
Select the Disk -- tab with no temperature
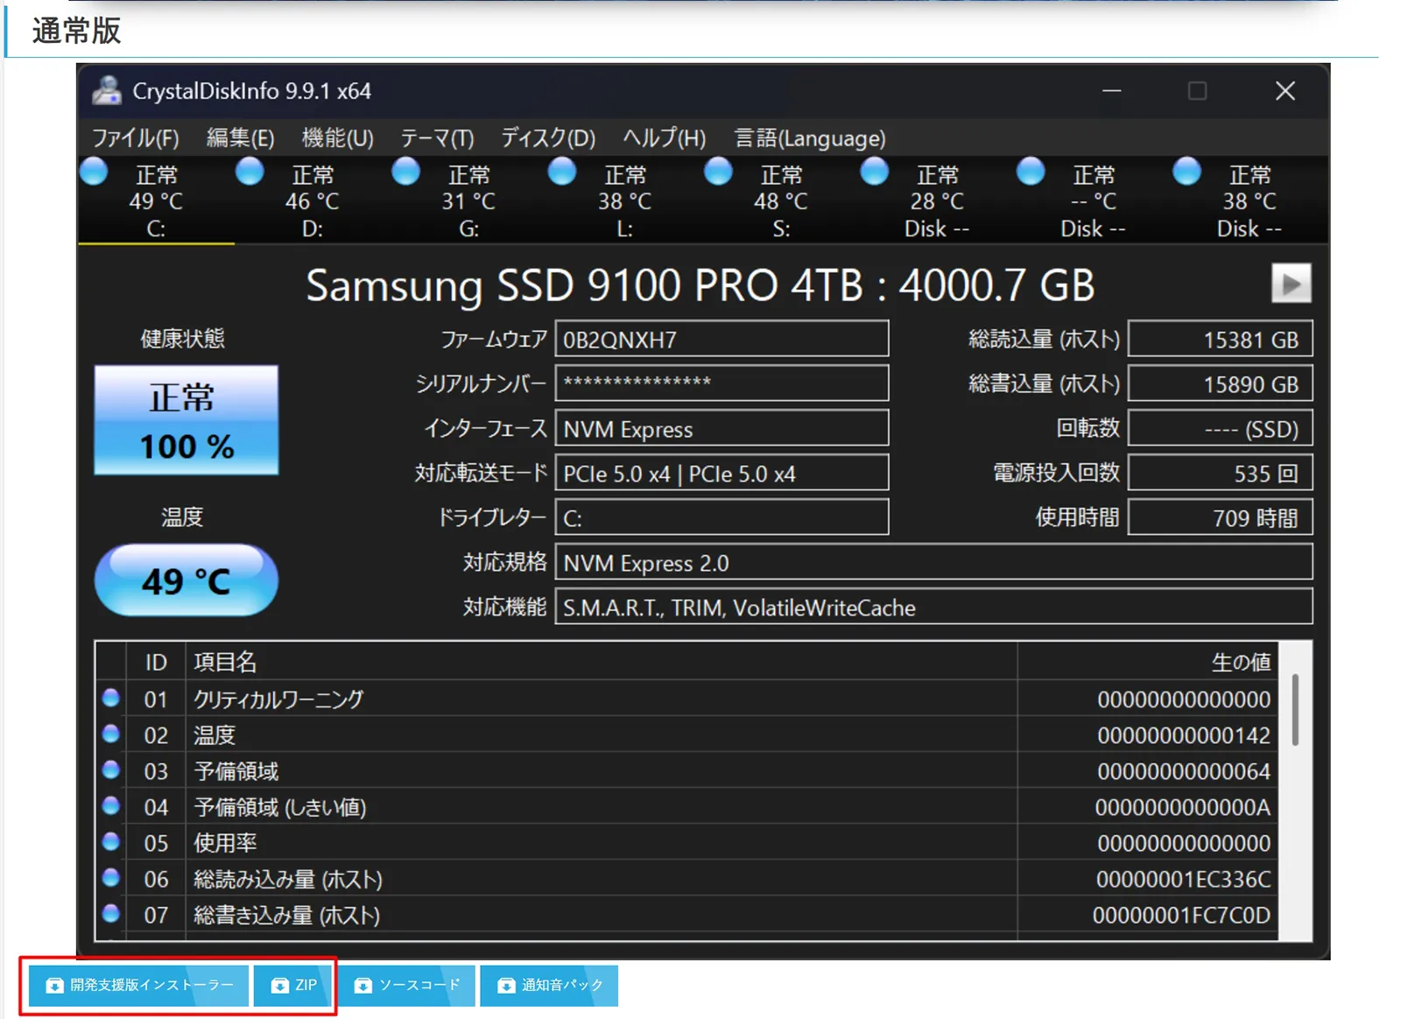pos(1093,200)
